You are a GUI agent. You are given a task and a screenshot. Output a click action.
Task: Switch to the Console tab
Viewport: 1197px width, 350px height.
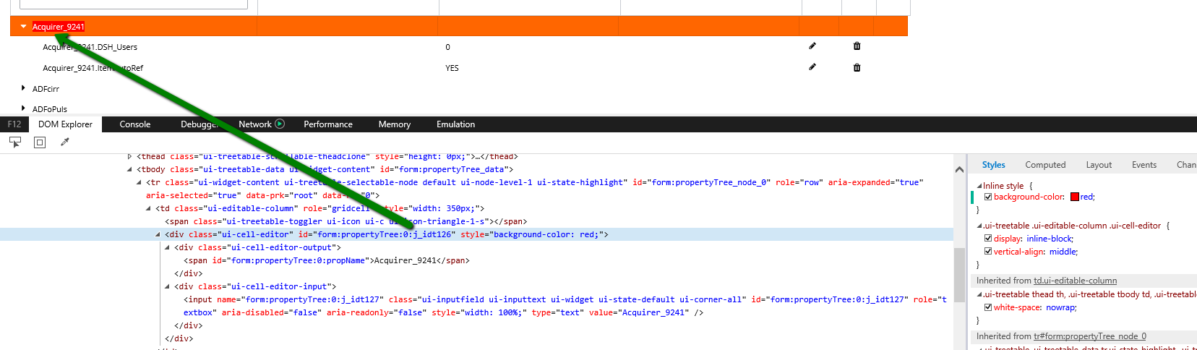(x=135, y=124)
